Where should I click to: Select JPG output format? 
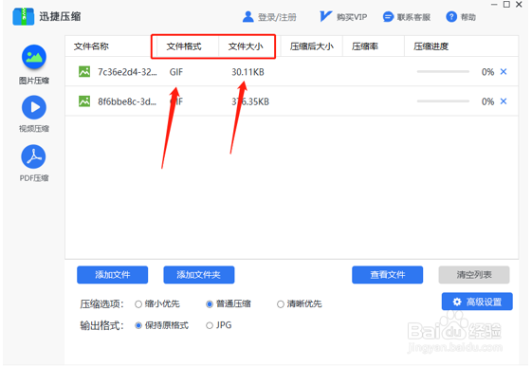point(210,325)
